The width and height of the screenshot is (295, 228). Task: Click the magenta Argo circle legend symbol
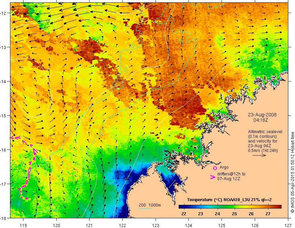coord(215,168)
